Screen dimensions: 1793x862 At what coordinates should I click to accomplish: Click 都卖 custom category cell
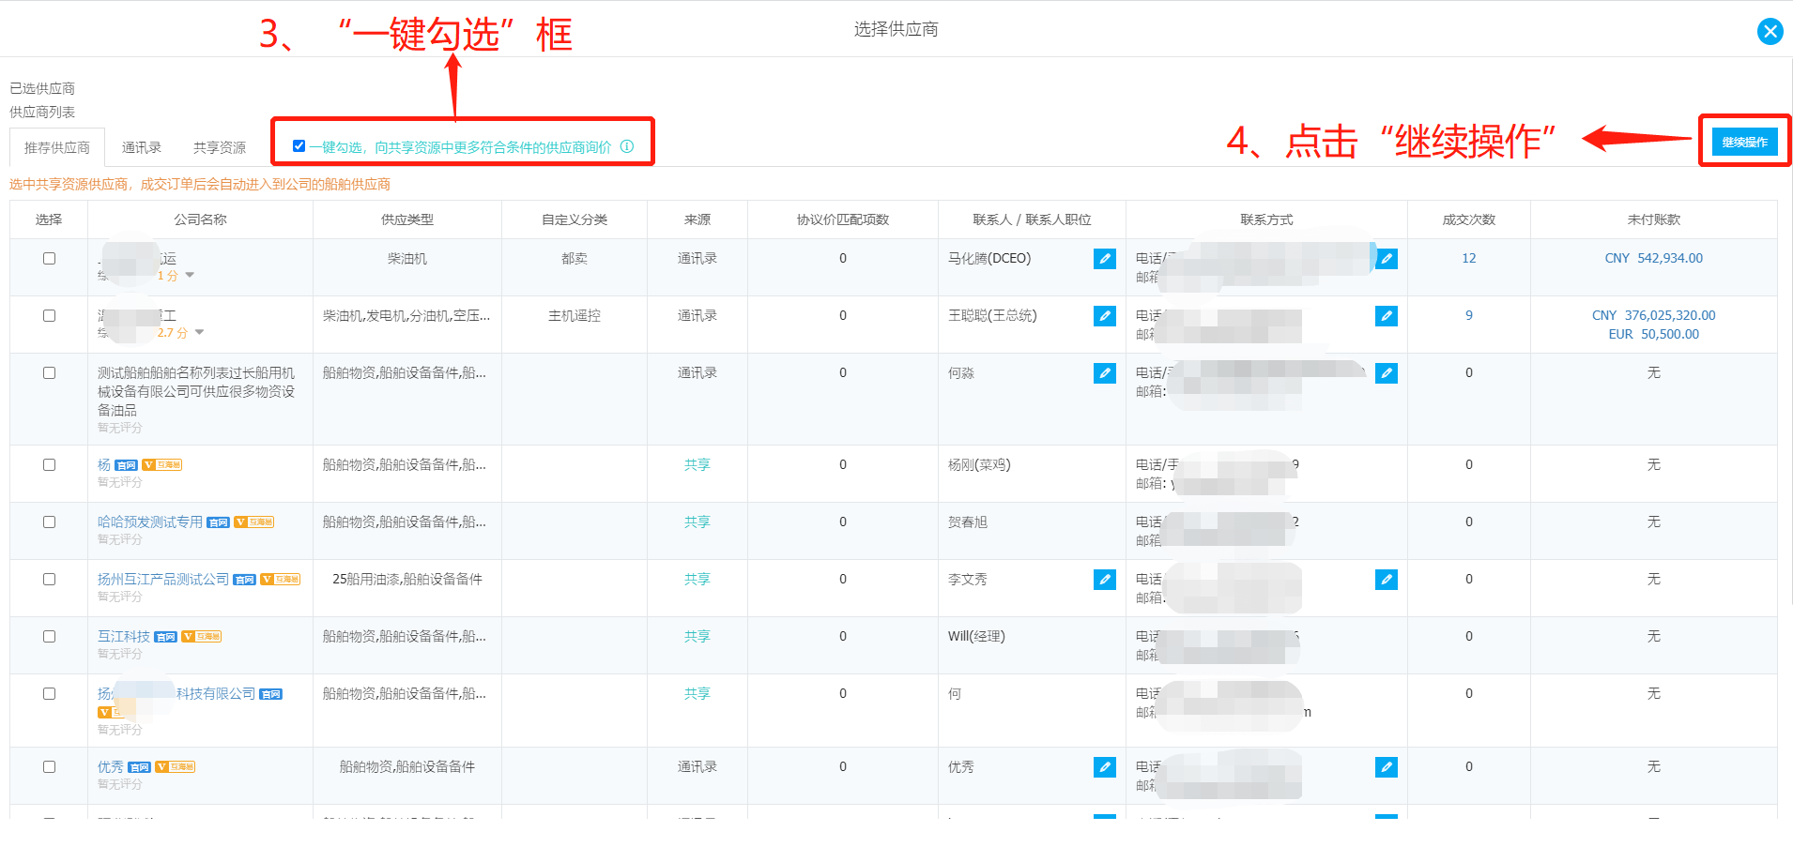(x=575, y=259)
